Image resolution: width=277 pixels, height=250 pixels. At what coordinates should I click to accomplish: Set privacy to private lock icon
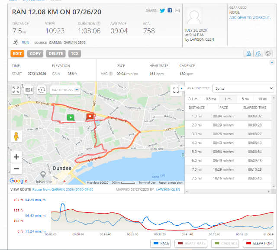point(248,53)
